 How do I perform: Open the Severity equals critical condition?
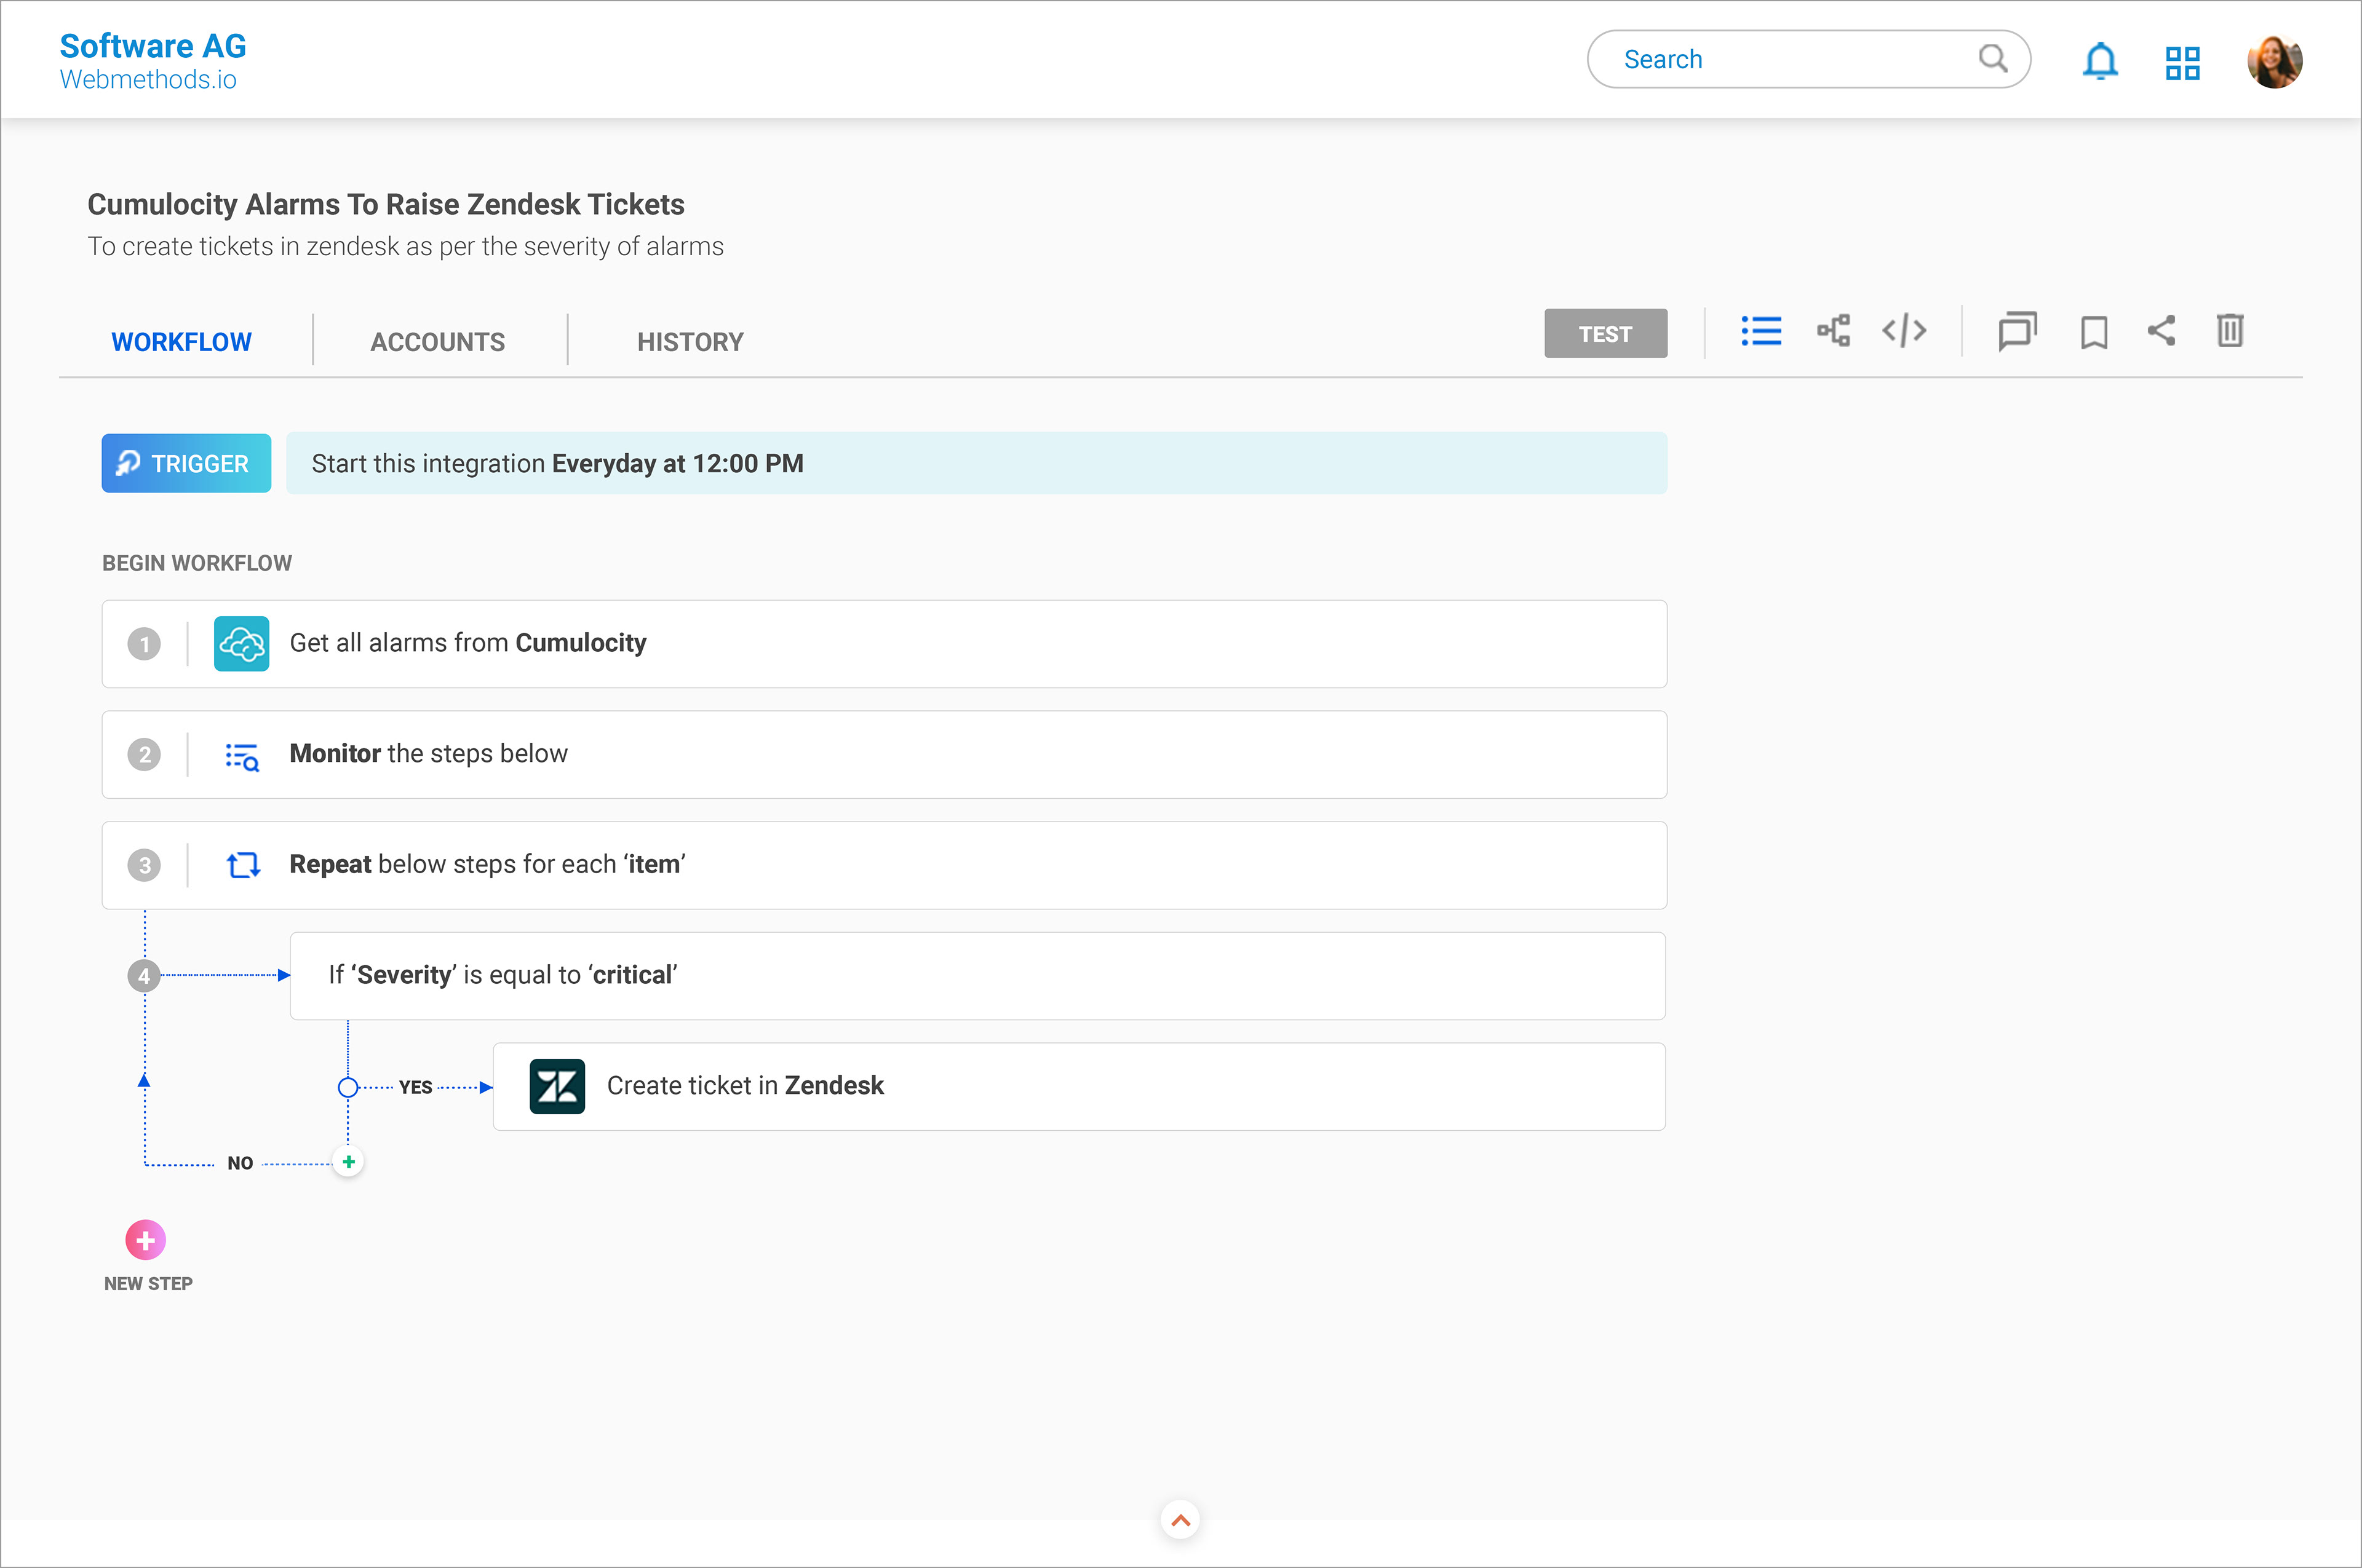(977, 976)
